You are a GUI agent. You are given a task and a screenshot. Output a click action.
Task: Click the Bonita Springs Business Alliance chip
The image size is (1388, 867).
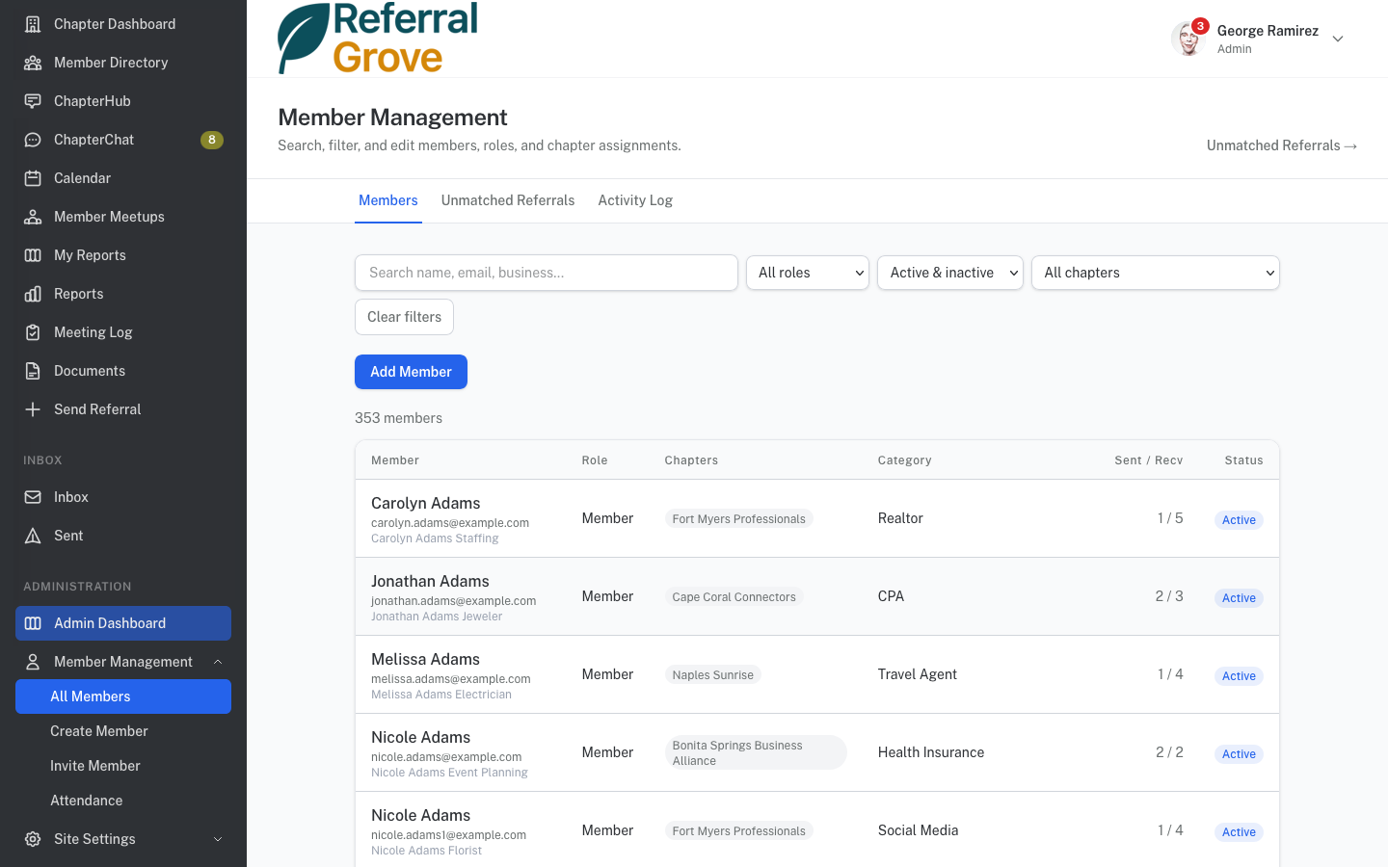tap(756, 752)
